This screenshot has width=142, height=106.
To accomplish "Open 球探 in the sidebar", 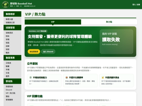I will (8, 49).
